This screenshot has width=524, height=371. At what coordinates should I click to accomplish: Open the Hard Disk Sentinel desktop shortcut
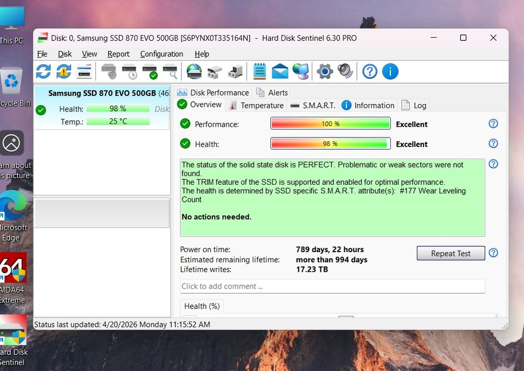[x=13, y=341]
